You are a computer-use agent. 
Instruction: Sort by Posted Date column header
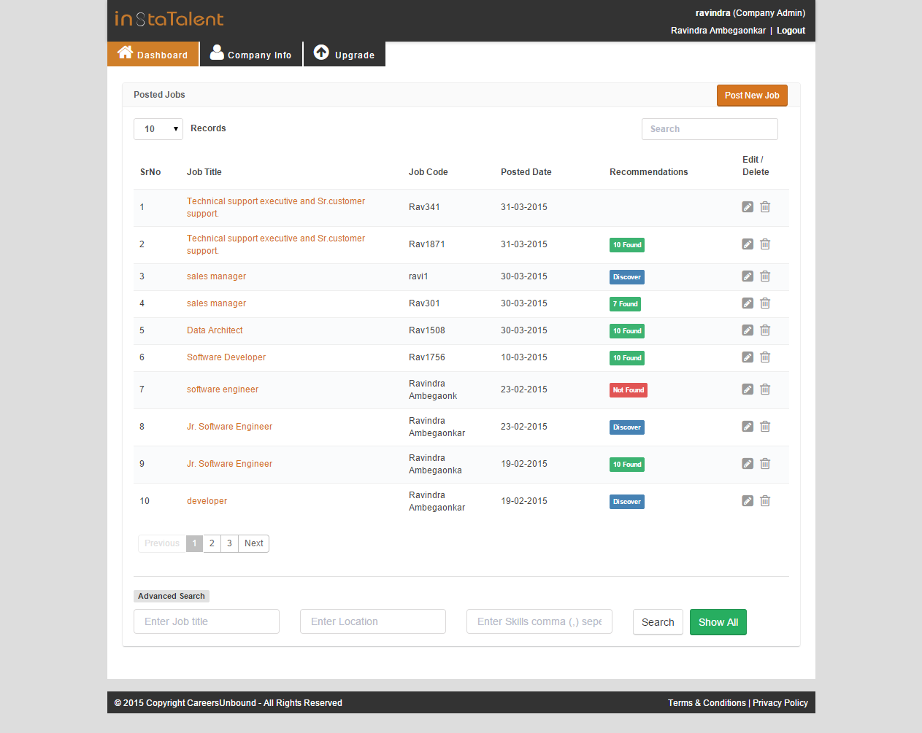[526, 172]
